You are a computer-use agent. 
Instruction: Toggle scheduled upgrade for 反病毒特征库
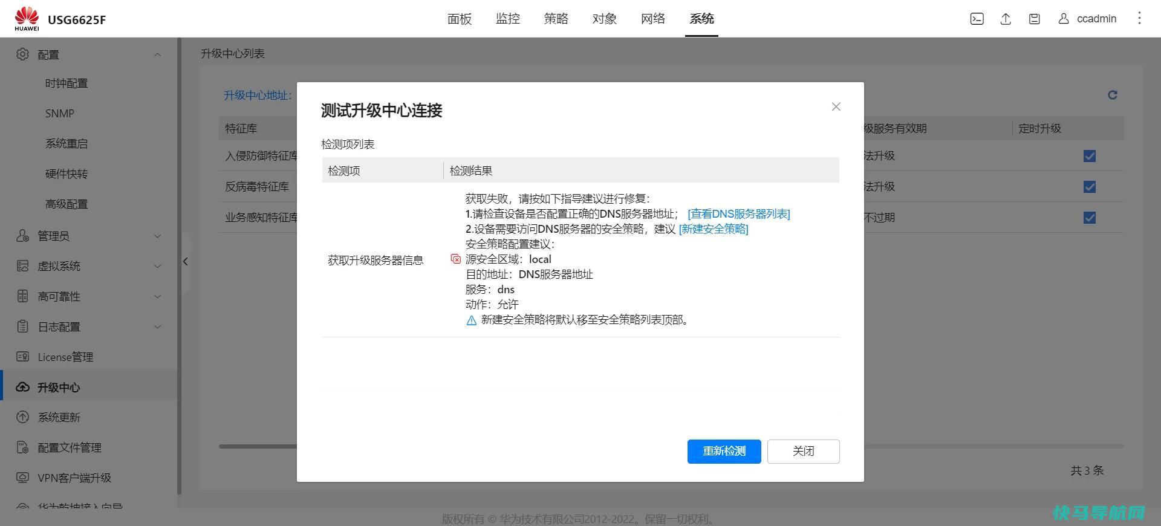[x=1090, y=187]
